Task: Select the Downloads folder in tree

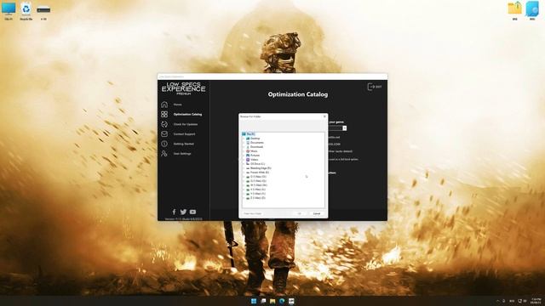Action: tap(255, 147)
